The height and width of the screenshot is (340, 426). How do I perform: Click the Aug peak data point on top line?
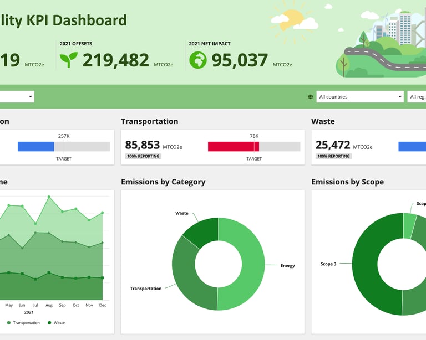(49, 197)
